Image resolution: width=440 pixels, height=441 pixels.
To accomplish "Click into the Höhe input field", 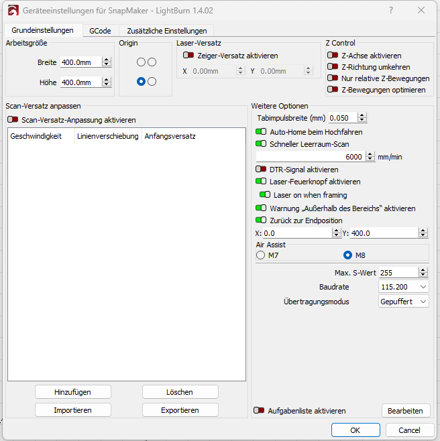I will [x=81, y=82].
